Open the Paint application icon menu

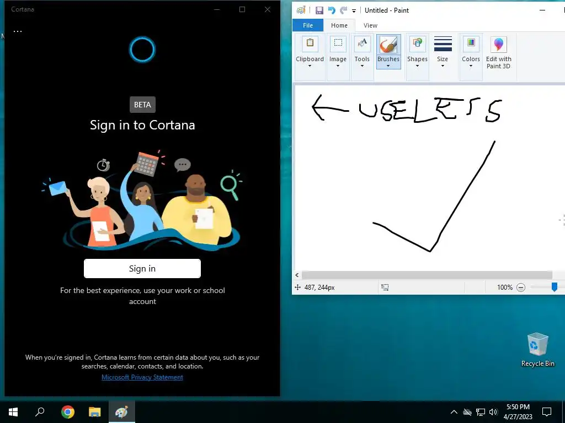(301, 10)
